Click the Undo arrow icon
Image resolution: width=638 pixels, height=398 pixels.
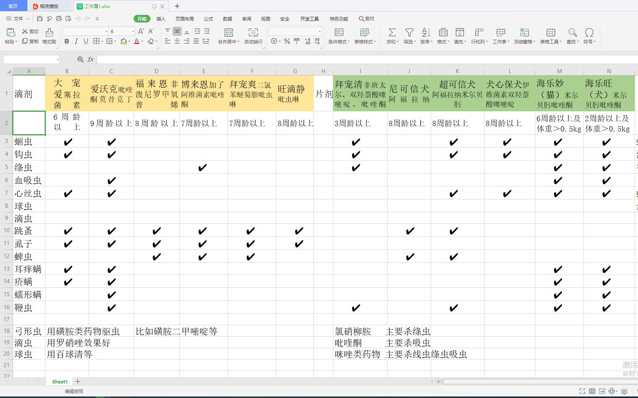[78, 18]
